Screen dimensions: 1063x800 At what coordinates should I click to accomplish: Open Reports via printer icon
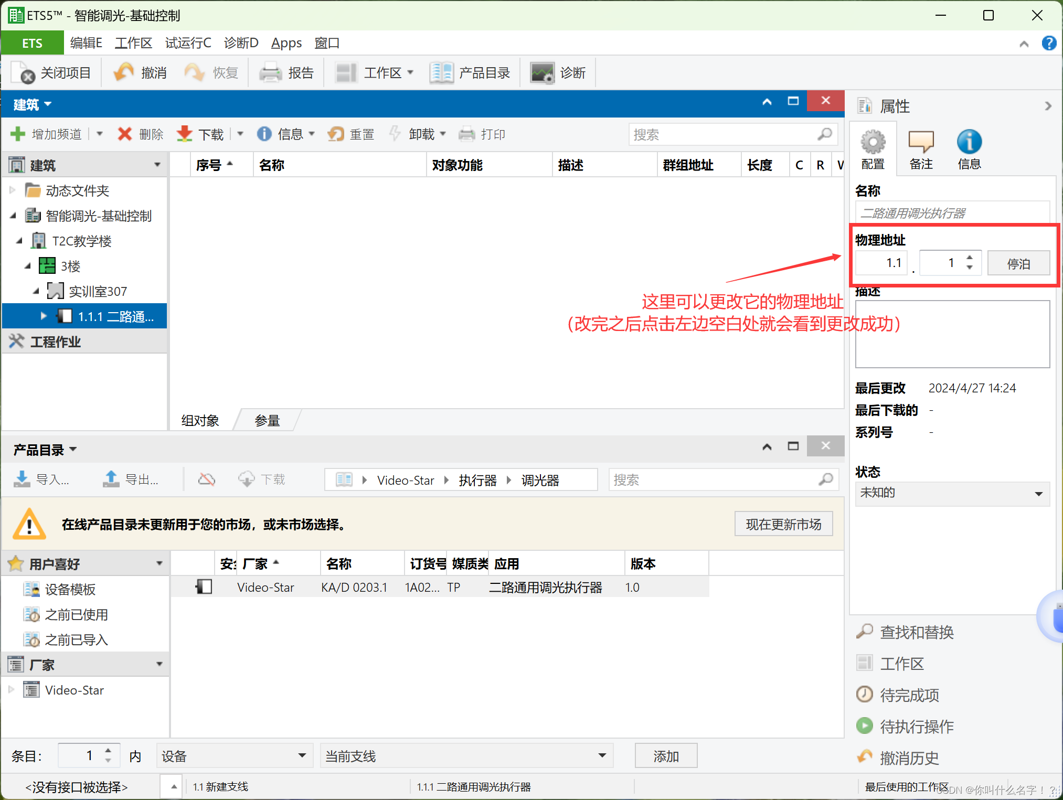coord(270,72)
